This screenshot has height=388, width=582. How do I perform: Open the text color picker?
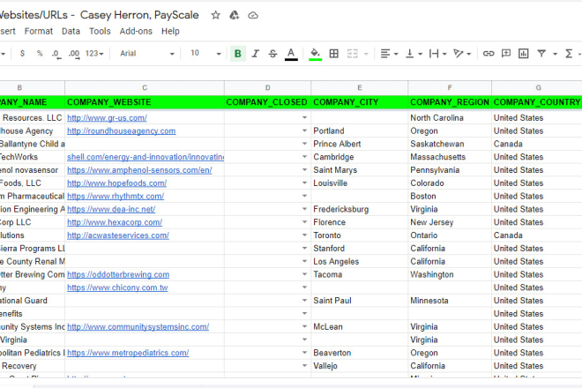[x=291, y=54]
